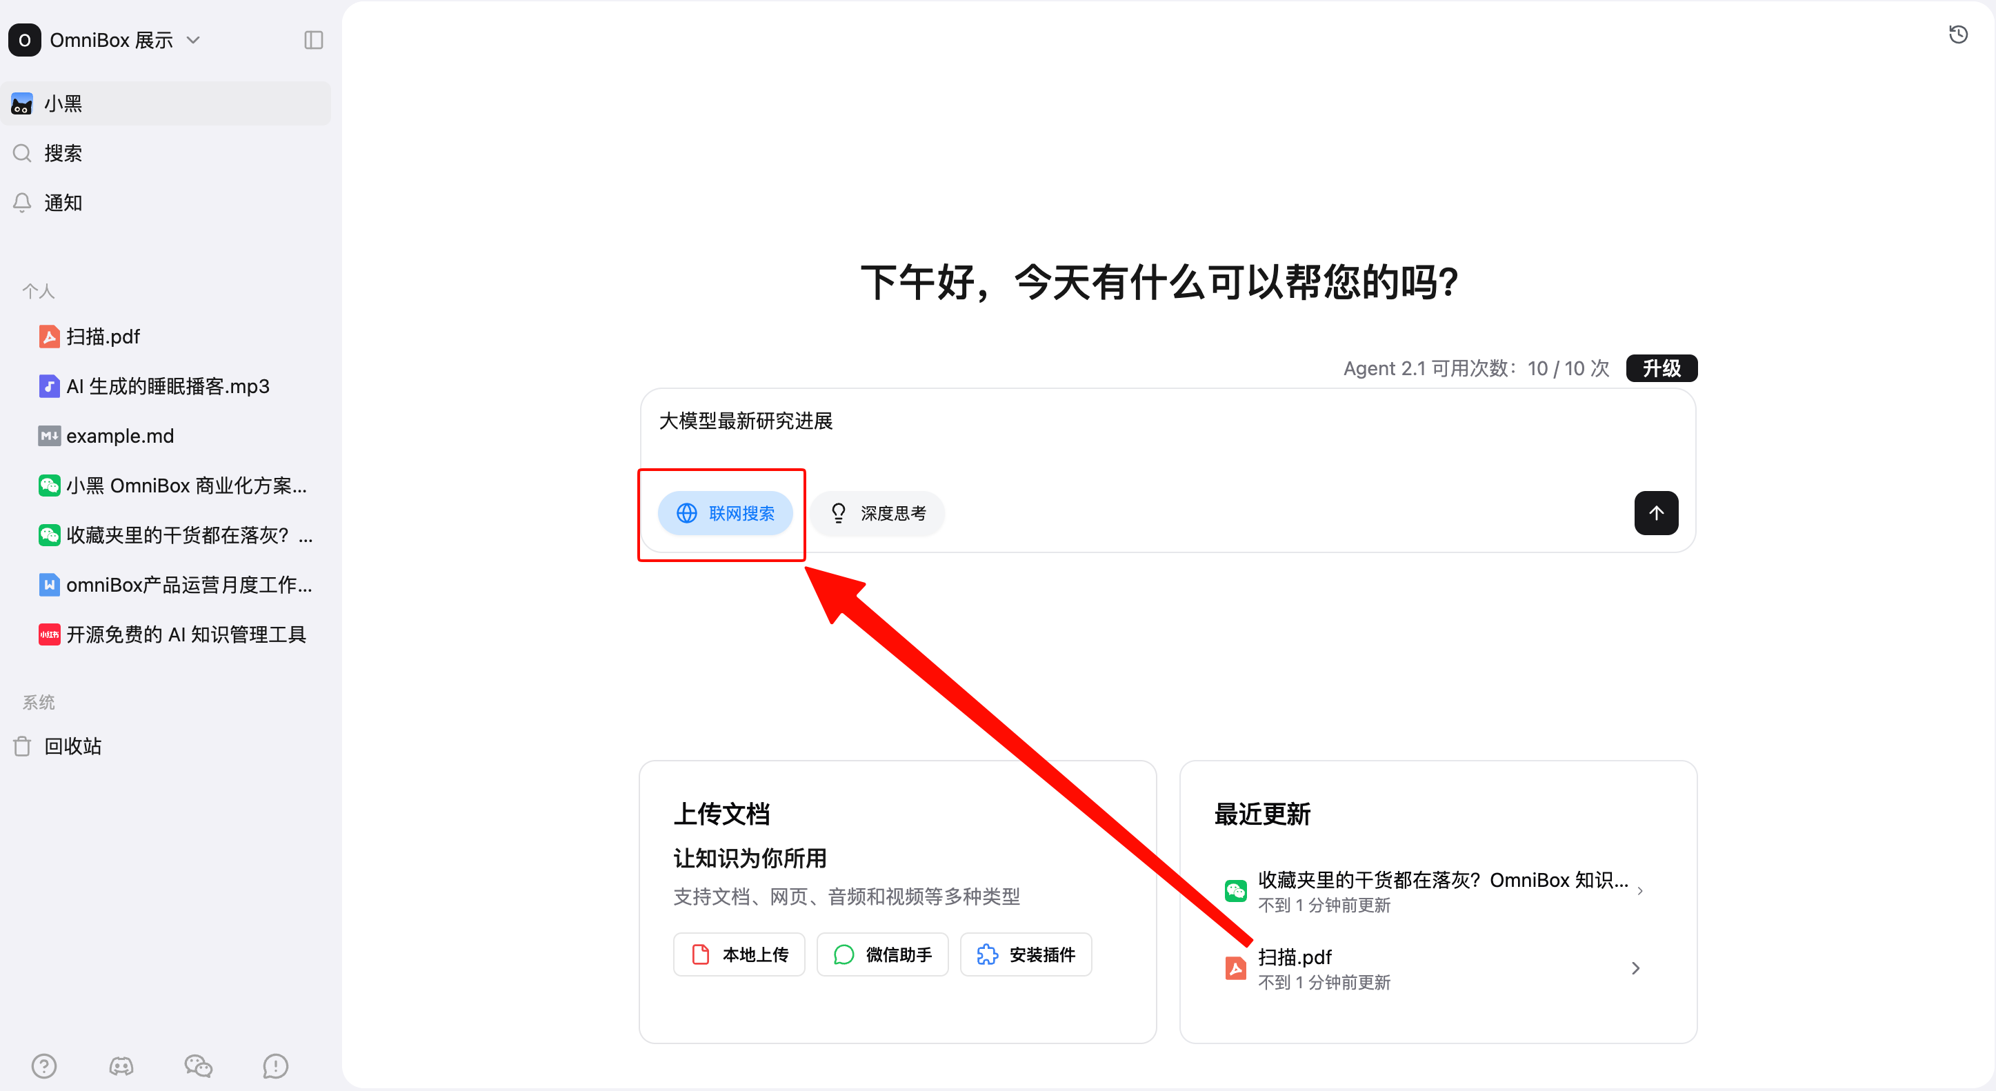Click the Agent 2.1 可用次数 text
1996x1091 pixels.
[x=1475, y=368]
